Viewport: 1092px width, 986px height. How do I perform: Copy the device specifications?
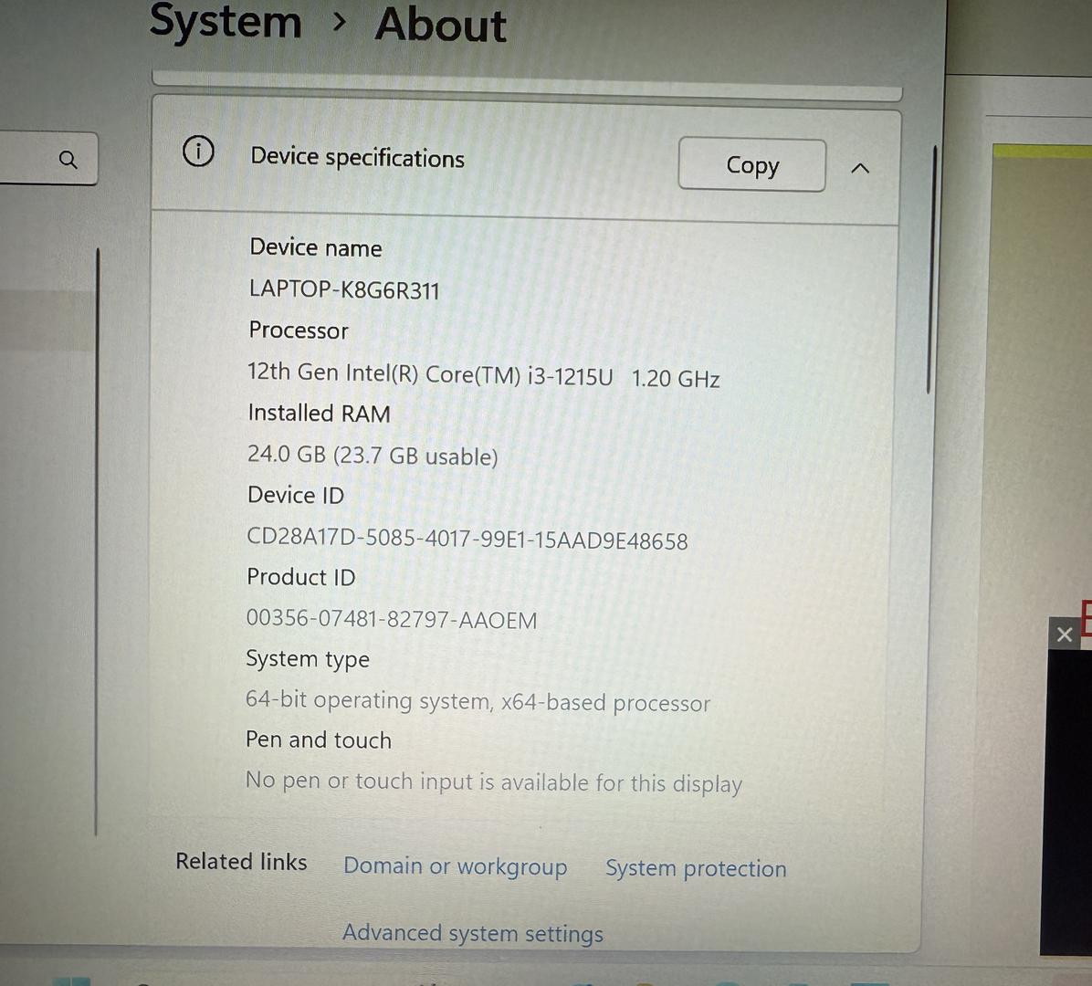pyautogui.click(x=751, y=165)
